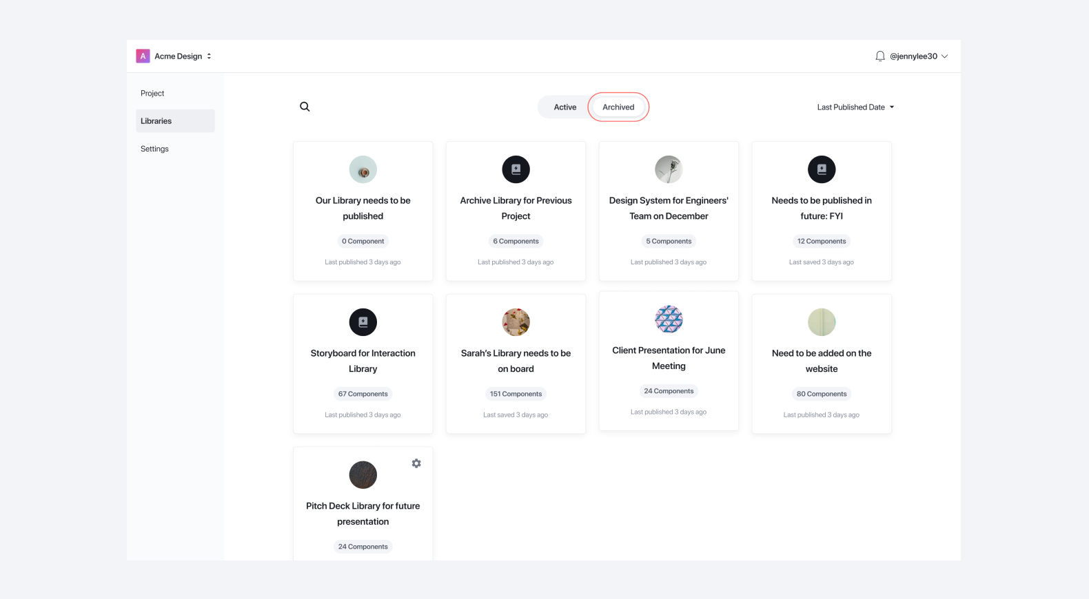This screenshot has height=599, width=1089.
Task: Open settings gear on Pitch Deck Library card
Action: point(416,463)
